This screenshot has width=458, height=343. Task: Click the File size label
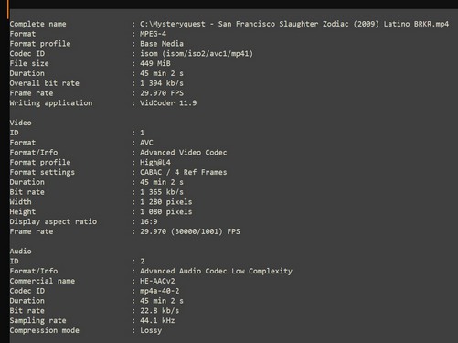[29, 63]
